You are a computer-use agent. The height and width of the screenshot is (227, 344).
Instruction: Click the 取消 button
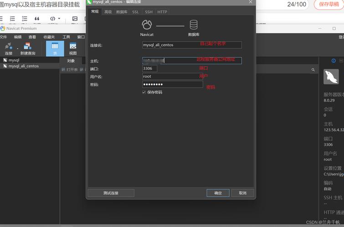(242, 193)
